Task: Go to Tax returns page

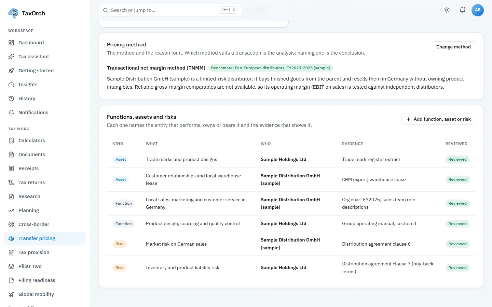Action: coord(45,182)
